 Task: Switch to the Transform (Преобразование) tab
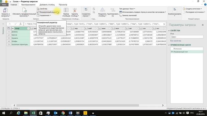coord(28,5)
